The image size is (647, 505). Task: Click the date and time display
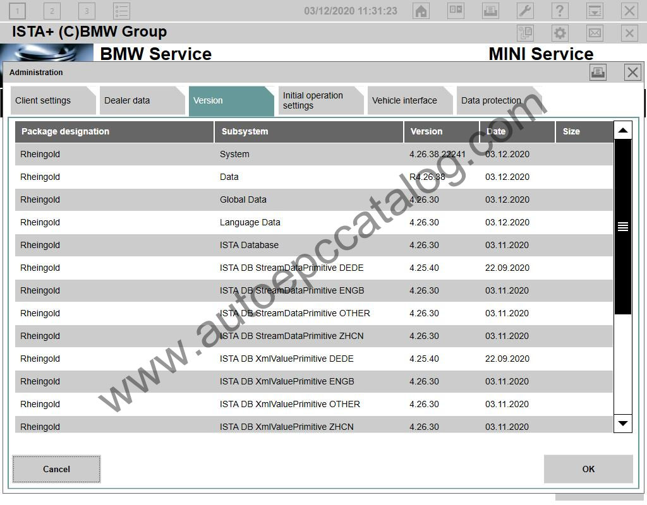click(x=350, y=11)
